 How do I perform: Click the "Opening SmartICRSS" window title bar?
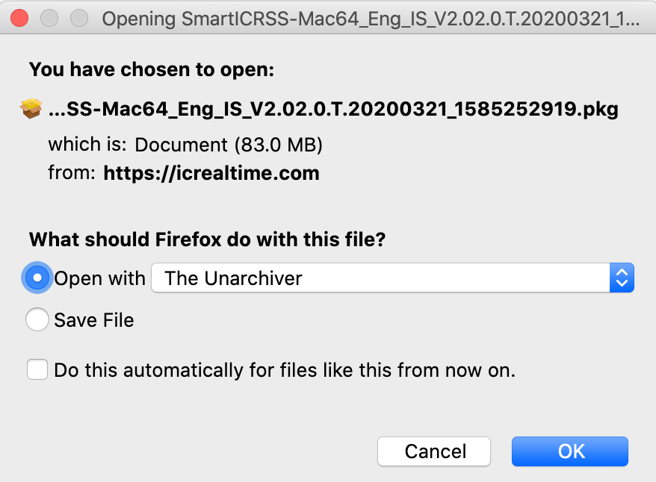point(371,19)
